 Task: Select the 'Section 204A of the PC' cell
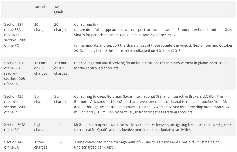click(x=15, y=127)
